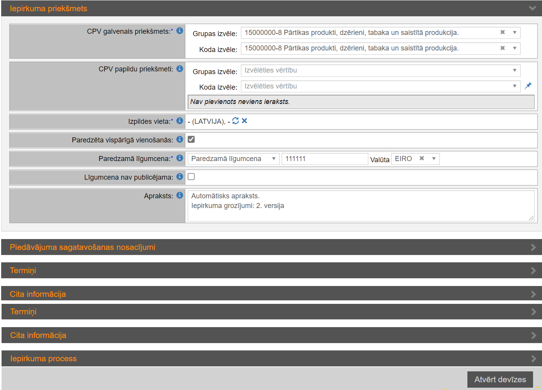Click info icon next to CPV galvenais priekšmets
The height and width of the screenshot is (390, 542).
180,31
